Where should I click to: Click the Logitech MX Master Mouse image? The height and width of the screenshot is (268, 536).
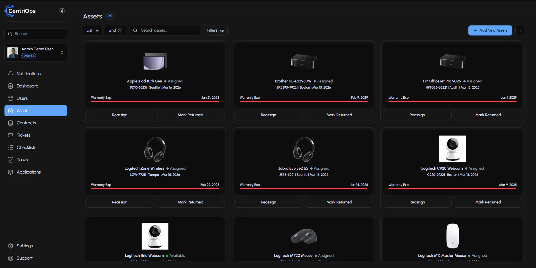pyautogui.click(x=453, y=236)
